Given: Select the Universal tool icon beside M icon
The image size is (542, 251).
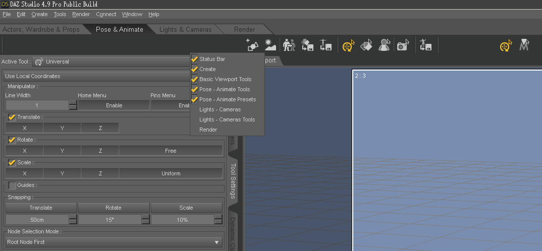Looking at the screenshot, I should click(506, 45).
